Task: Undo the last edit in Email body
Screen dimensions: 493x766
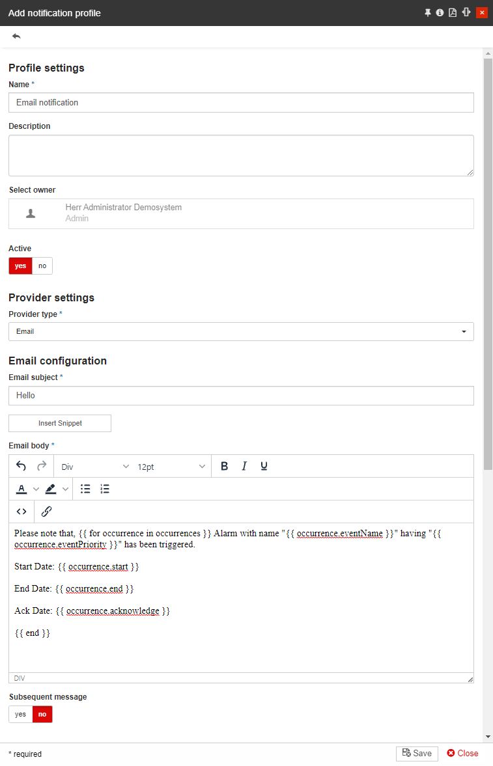Action: (21, 466)
